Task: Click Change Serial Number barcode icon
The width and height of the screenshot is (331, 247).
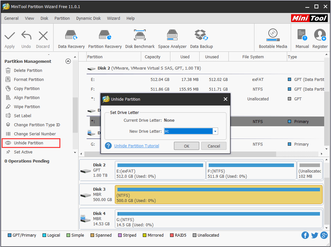Action: coord(8,134)
